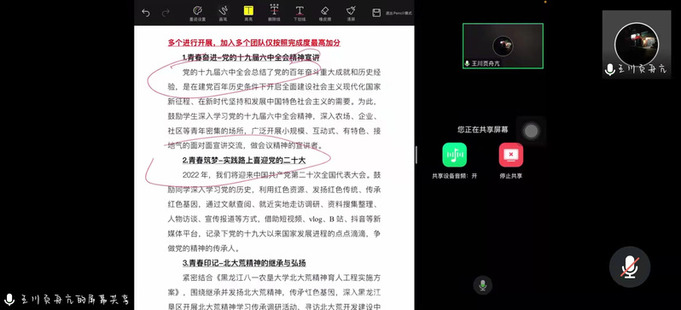Exit Pencil mode
Viewport: 681px width, 310px height.
point(399,13)
